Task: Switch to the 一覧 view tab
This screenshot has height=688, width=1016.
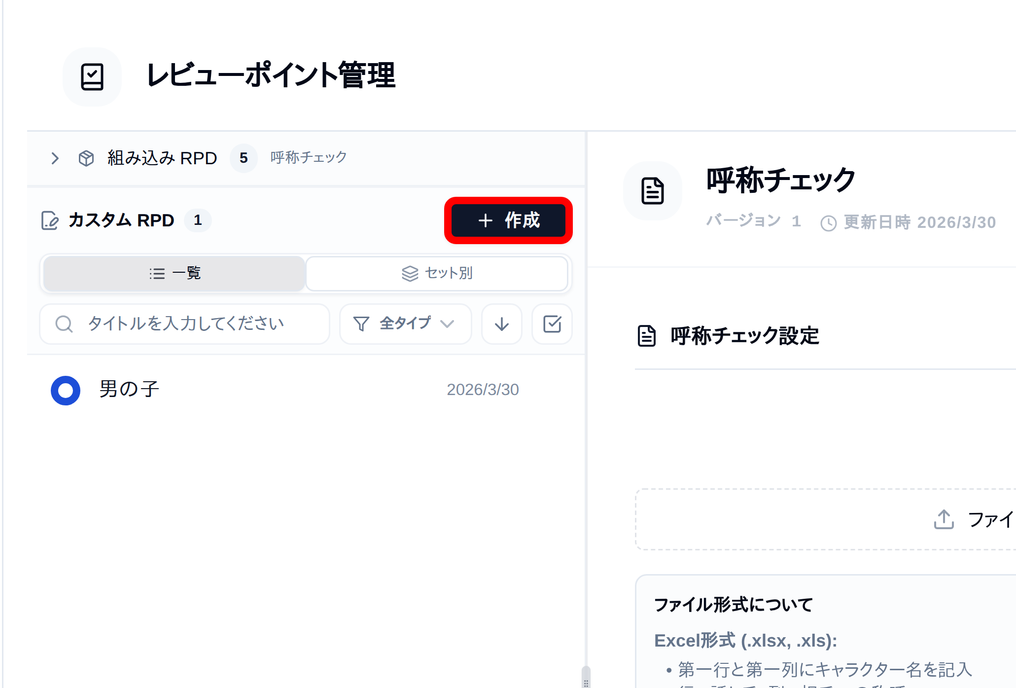Action: [174, 274]
